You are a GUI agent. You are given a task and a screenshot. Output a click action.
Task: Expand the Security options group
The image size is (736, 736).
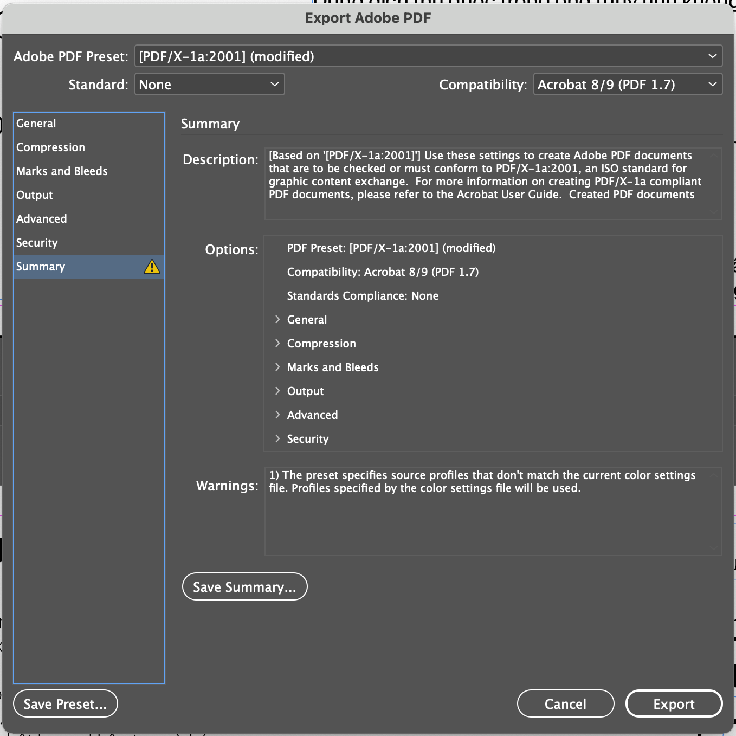277,438
